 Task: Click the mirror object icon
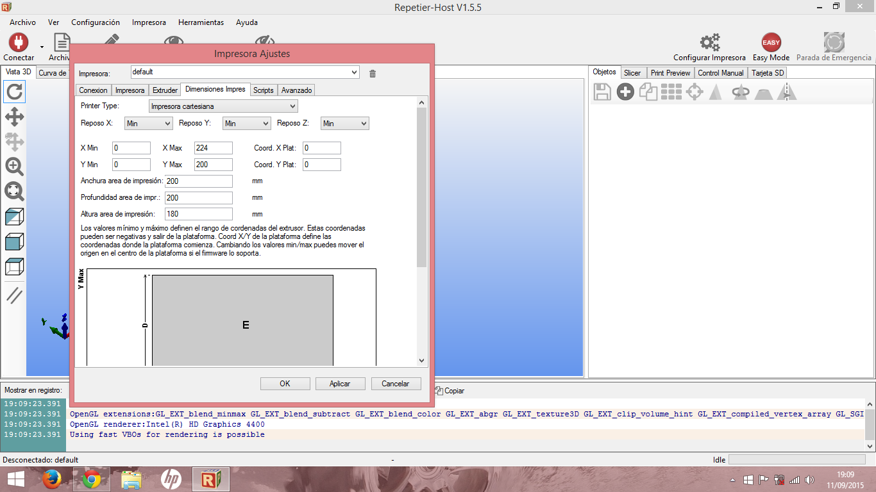coord(787,92)
